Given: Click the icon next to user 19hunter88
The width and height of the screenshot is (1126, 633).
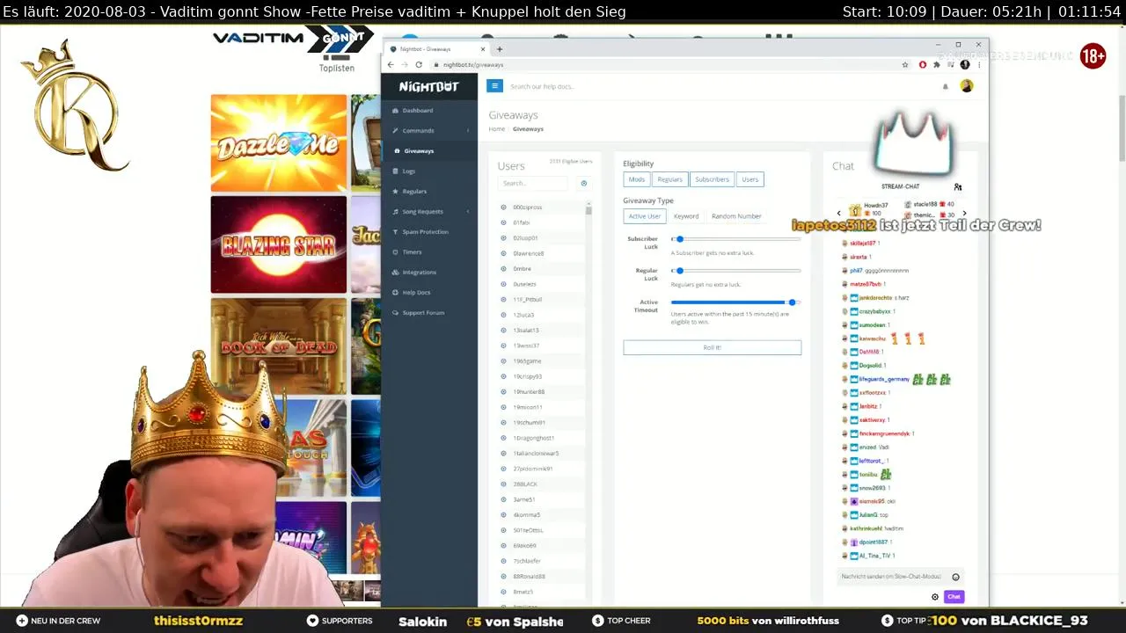Looking at the screenshot, I should pos(503,392).
